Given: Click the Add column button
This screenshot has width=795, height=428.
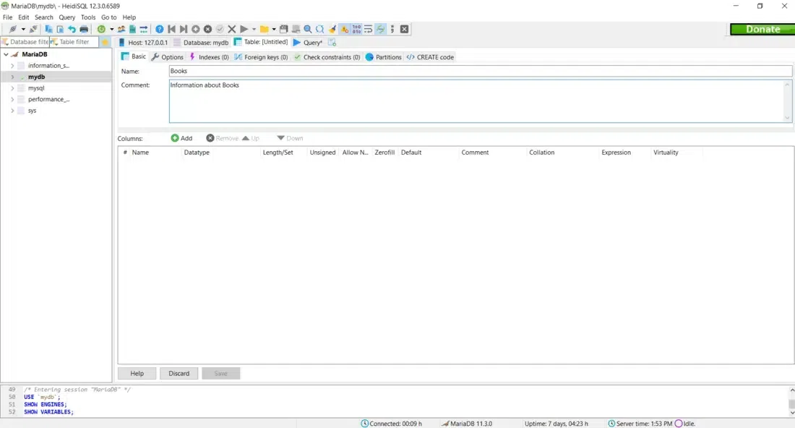Looking at the screenshot, I should click(181, 138).
